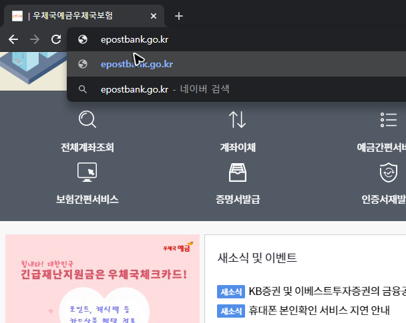This screenshot has width=406, height=323.
Task: Choose epostbank.go.kr 네이버 검색 suggestion
Action: pos(236,89)
